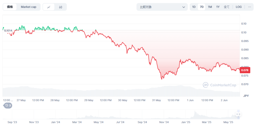The width and height of the screenshot is (256, 130).
Task: Select the 1Y time range
Action: pyautogui.click(x=218, y=7)
